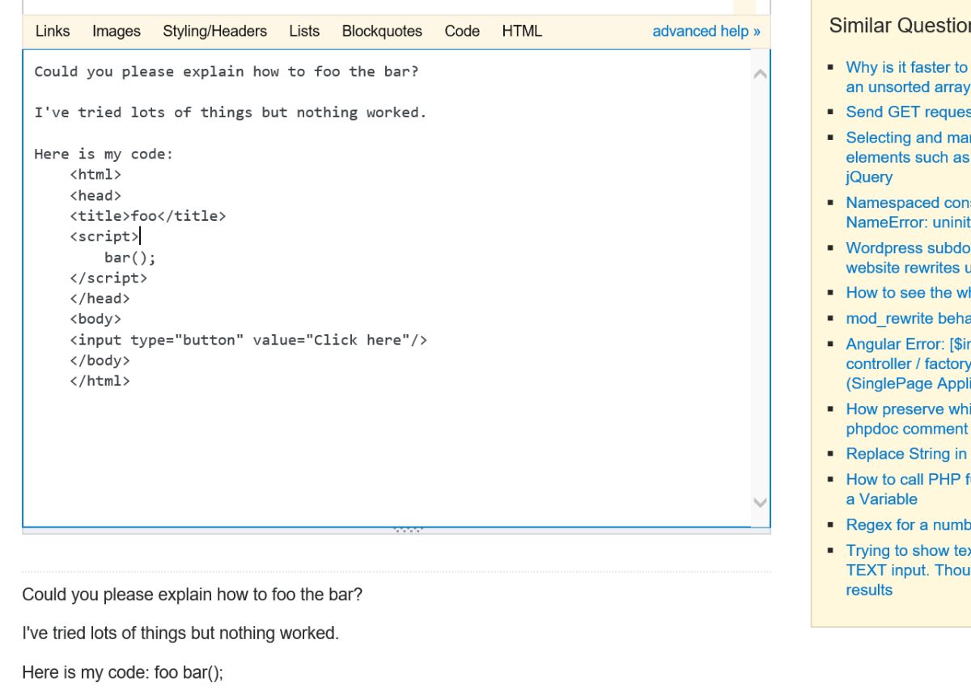Image resolution: width=971 pixels, height=695 pixels.
Task: Open the 'How to see the wh' link
Action: click(x=908, y=293)
